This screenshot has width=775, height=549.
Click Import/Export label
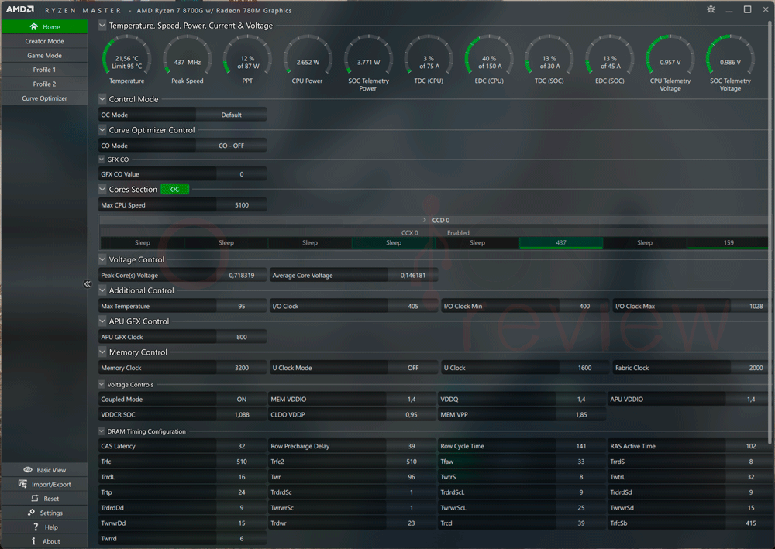[x=51, y=484]
